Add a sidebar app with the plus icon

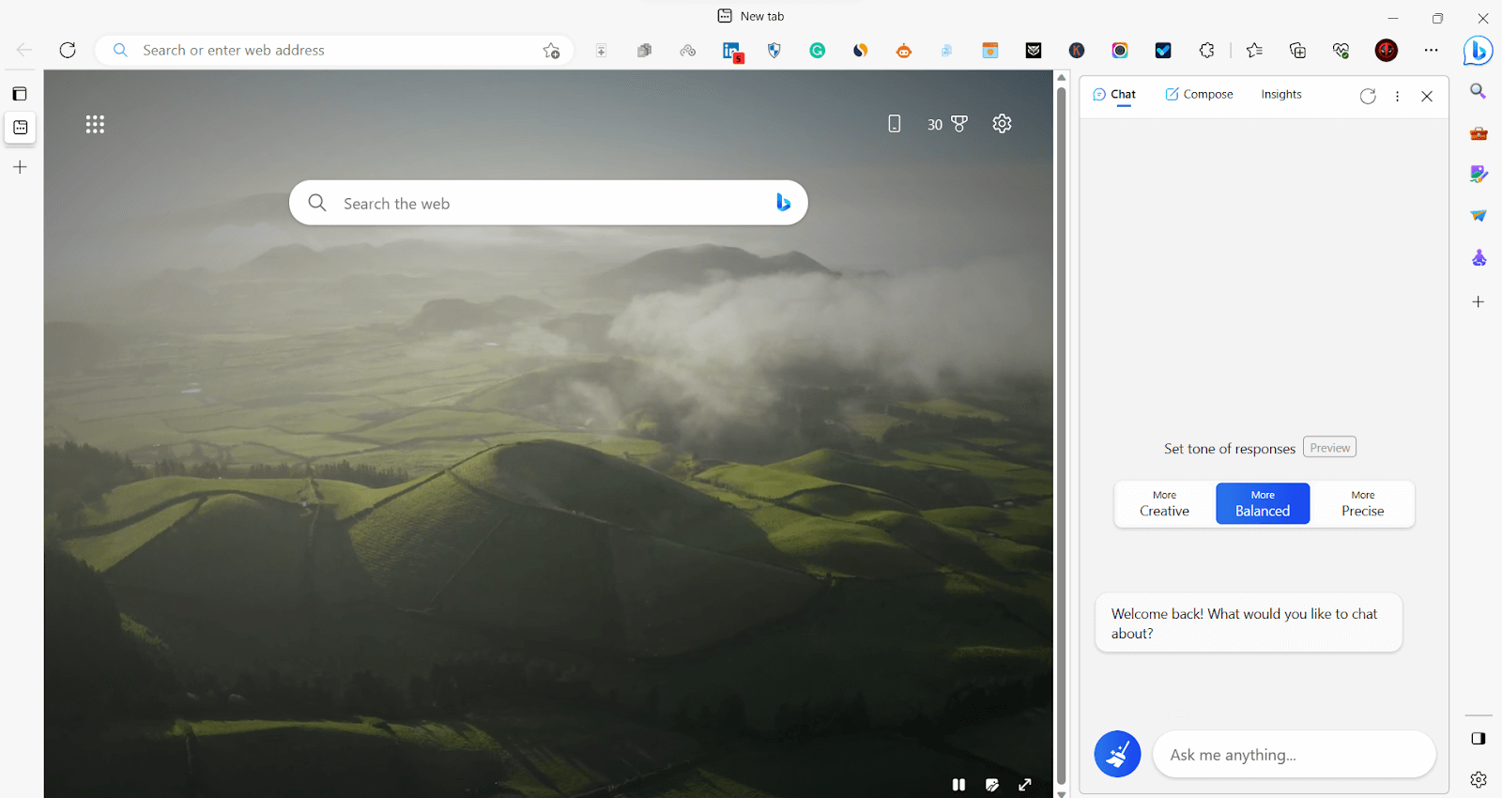click(1479, 301)
